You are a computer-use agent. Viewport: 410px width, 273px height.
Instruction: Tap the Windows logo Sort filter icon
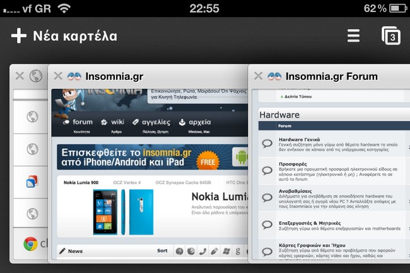pyautogui.click(x=226, y=252)
